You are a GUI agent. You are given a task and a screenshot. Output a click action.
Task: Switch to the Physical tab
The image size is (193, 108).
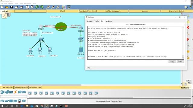[x=90, y=21]
